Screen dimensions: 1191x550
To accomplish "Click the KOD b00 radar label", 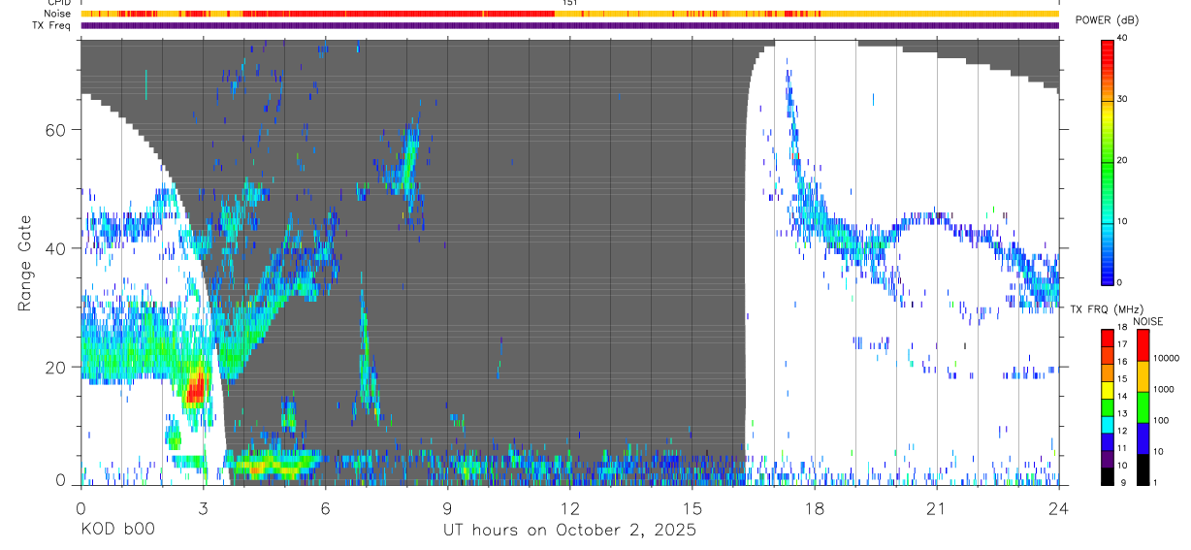I will click(x=116, y=531).
